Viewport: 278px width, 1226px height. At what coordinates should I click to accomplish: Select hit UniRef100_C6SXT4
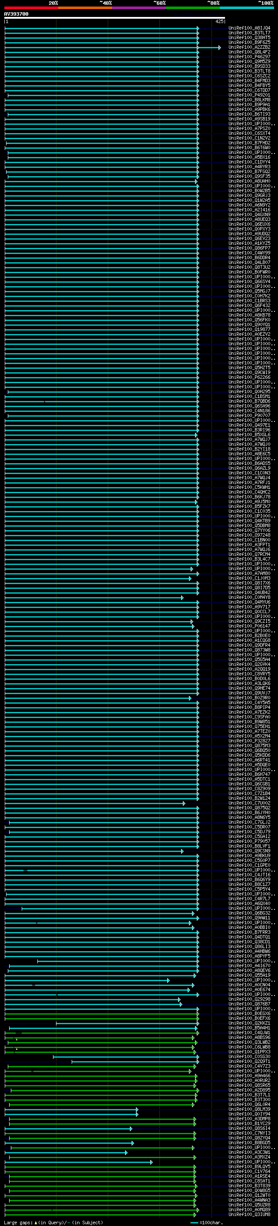coord(249,133)
